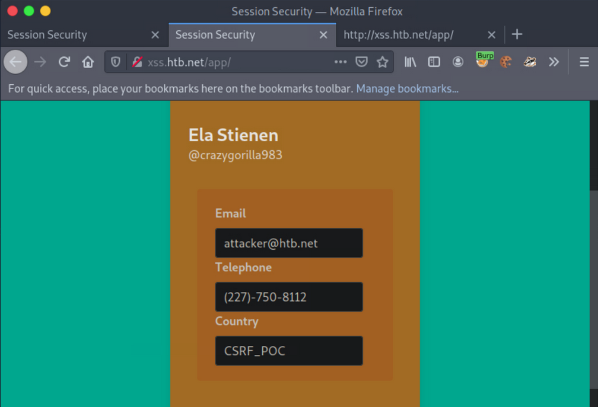Click the Burp proxy extension icon
The height and width of the screenshot is (407, 598).
point(483,61)
